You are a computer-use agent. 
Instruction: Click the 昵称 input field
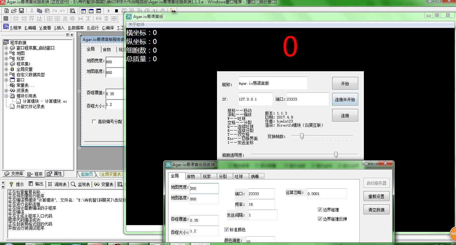pyautogui.click(x=273, y=83)
